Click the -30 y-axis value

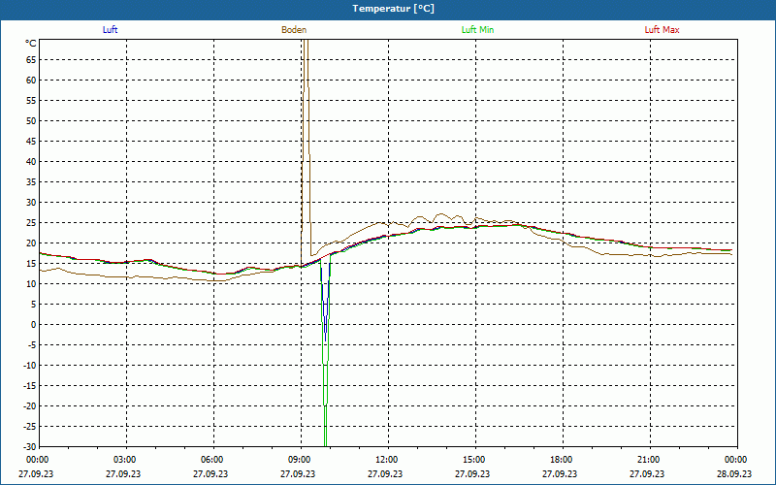pyautogui.click(x=30, y=447)
